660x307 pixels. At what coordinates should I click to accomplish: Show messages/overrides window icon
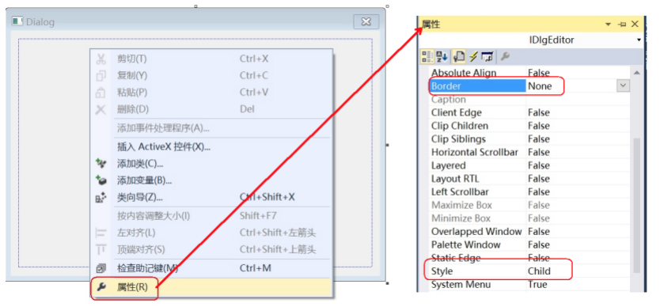(487, 56)
